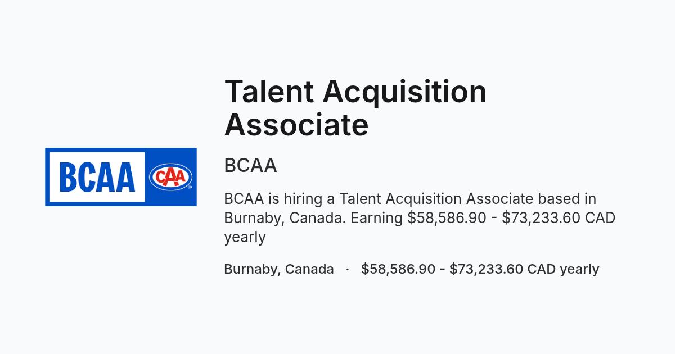Click "$73,233.60 CAD" in the description sentence
Viewport: 675px width, 354px height.
tap(559, 218)
